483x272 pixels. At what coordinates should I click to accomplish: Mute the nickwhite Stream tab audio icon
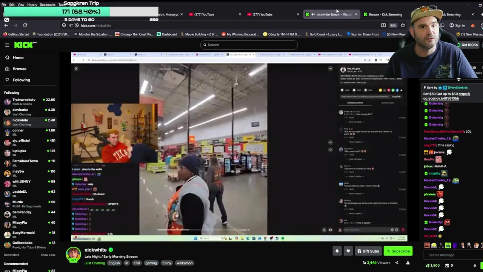click(313, 14)
